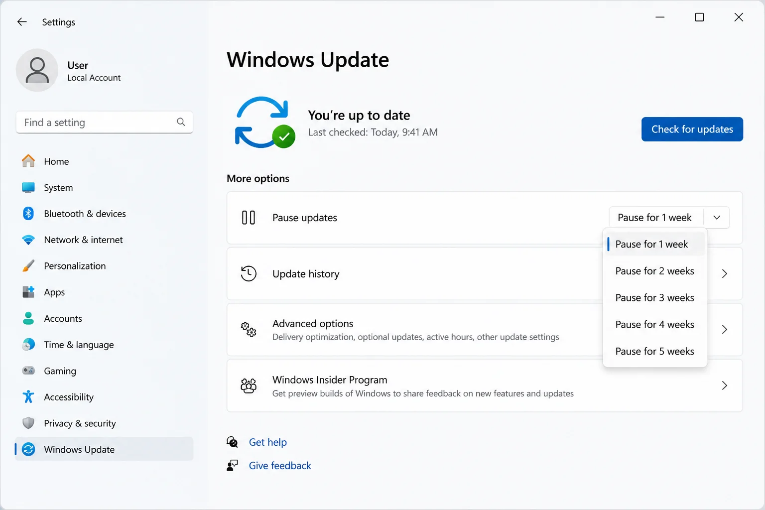Click the Personalization paintbrush icon
The width and height of the screenshot is (765, 510).
tap(28, 266)
